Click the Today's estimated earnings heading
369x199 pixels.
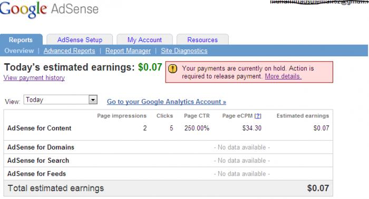point(70,67)
